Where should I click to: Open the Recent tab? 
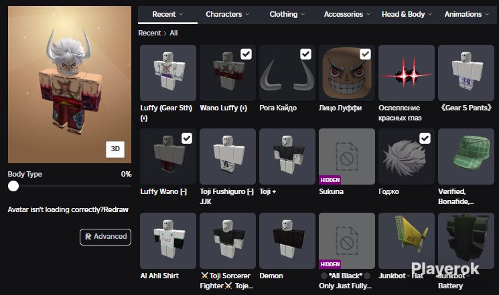[x=167, y=14]
